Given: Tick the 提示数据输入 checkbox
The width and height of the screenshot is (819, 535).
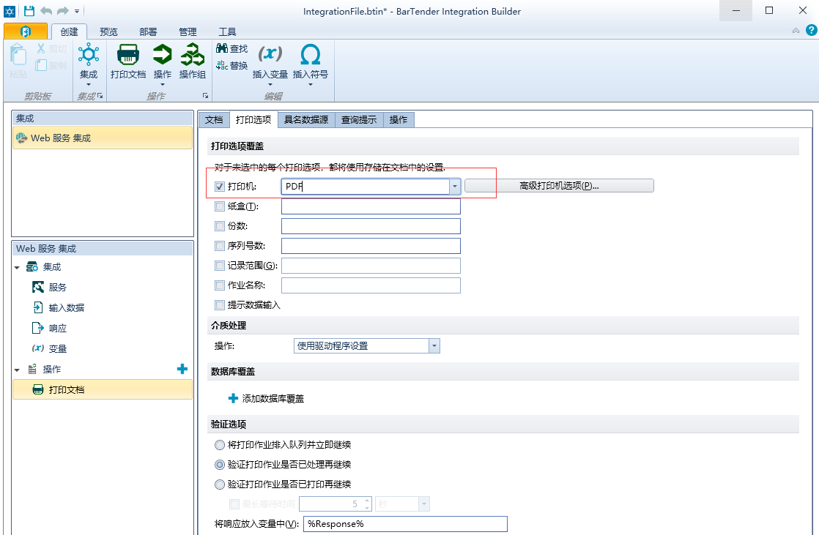Looking at the screenshot, I should point(220,305).
